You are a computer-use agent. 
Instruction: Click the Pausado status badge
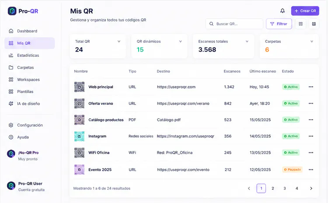pos(292,169)
